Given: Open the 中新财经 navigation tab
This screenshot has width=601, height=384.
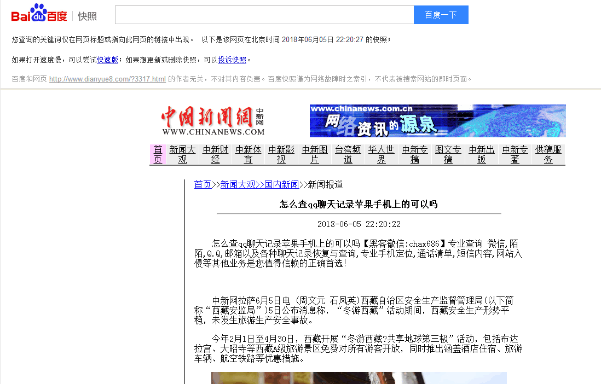Looking at the screenshot, I should pos(216,154).
